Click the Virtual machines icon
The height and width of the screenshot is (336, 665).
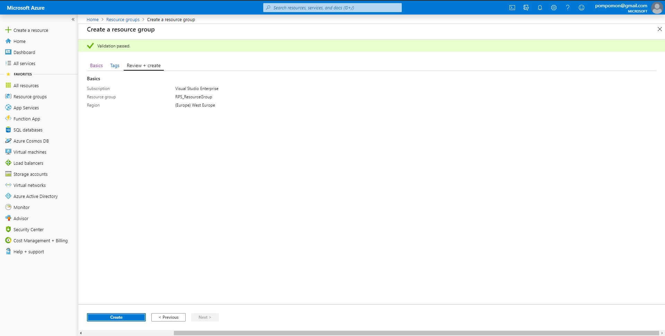point(8,152)
